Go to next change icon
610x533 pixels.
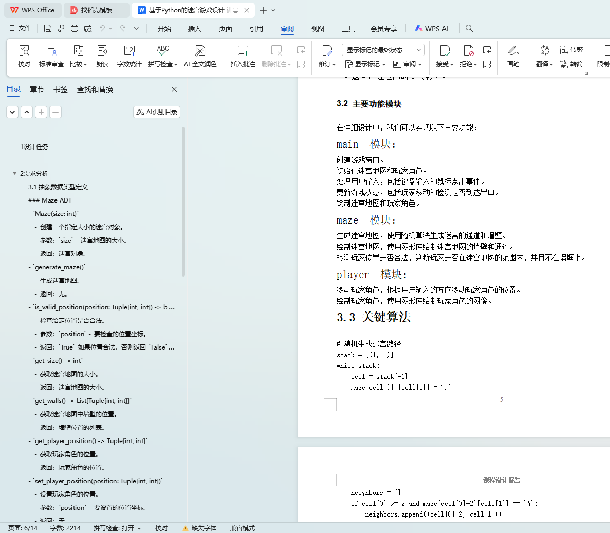click(487, 64)
